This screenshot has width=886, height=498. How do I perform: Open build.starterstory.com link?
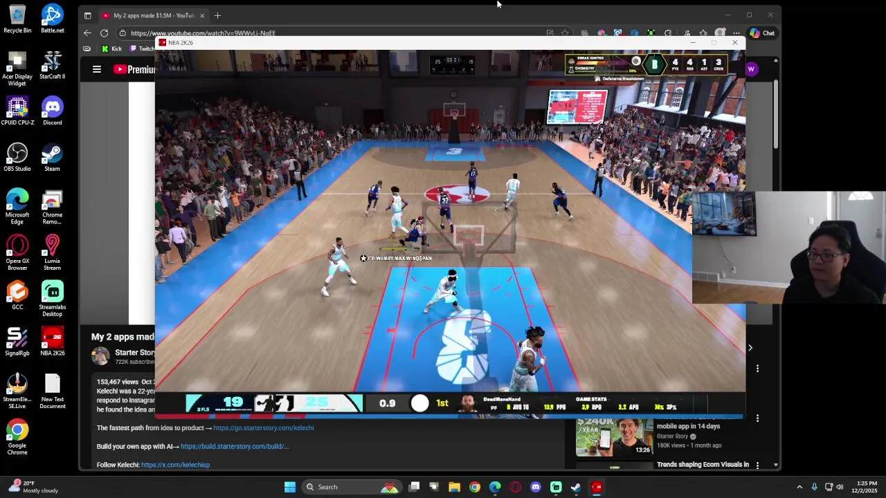[235, 447]
